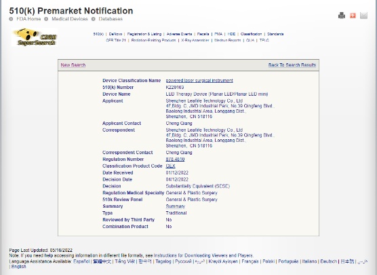Screen dimensions: 377x275
Task: Click the email envelope icon
Action: pyautogui.click(x=363, y=16)
